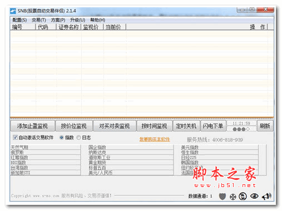Click the 数据通道: 1 status text
Viewport: 282px width, 211px height.
[200, 196]
